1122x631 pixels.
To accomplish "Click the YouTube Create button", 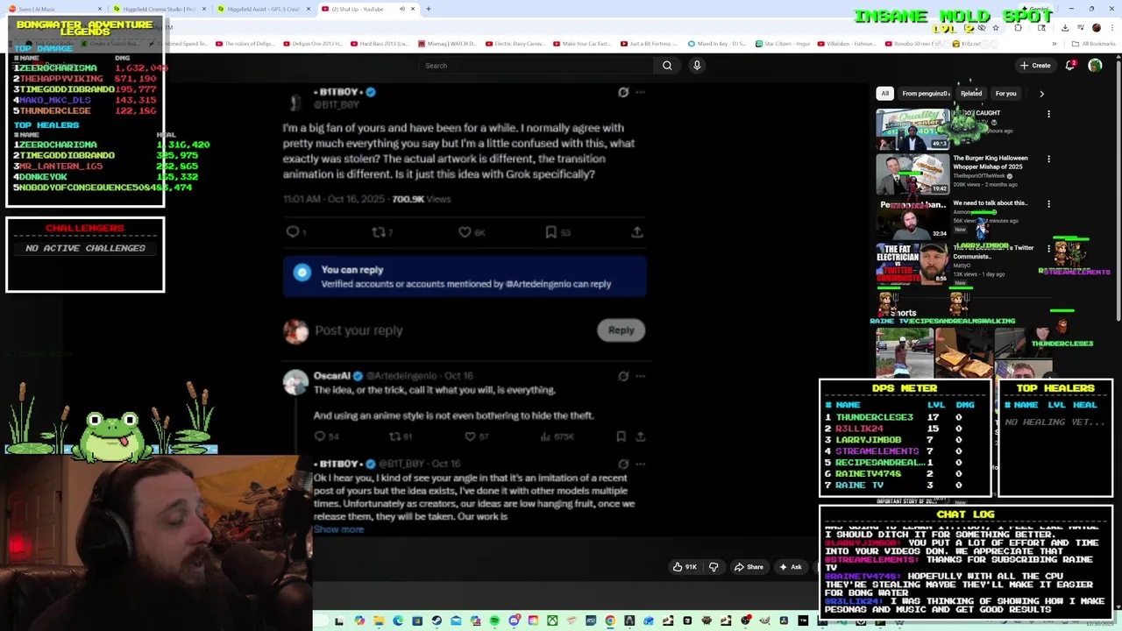I will coord(1035,66).
